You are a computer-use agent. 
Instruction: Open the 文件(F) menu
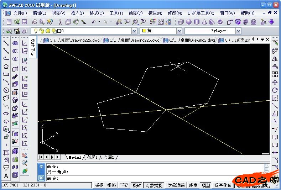click(20, 13)
